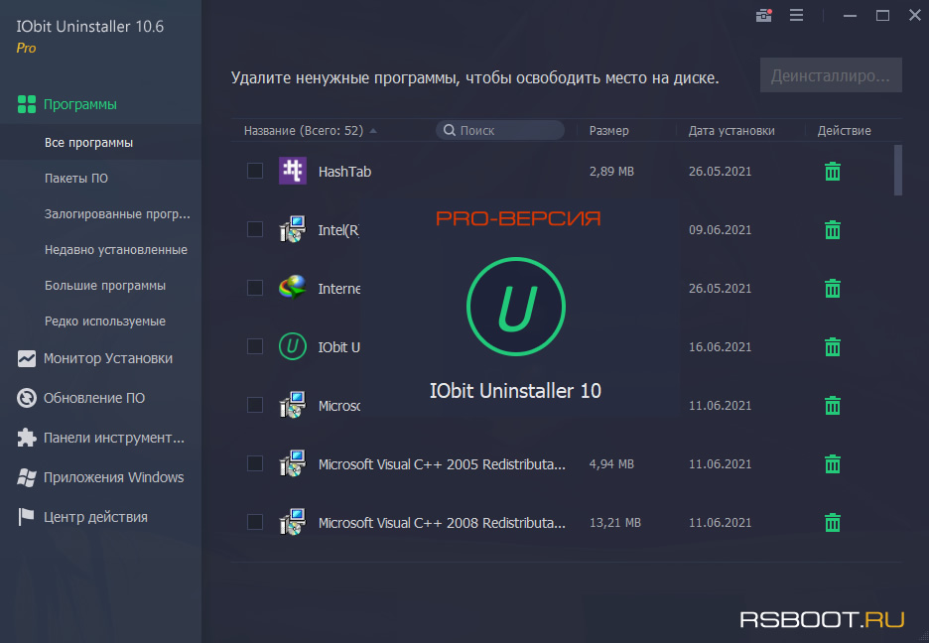
Task: Open Программы section
Action: [80, 104]
